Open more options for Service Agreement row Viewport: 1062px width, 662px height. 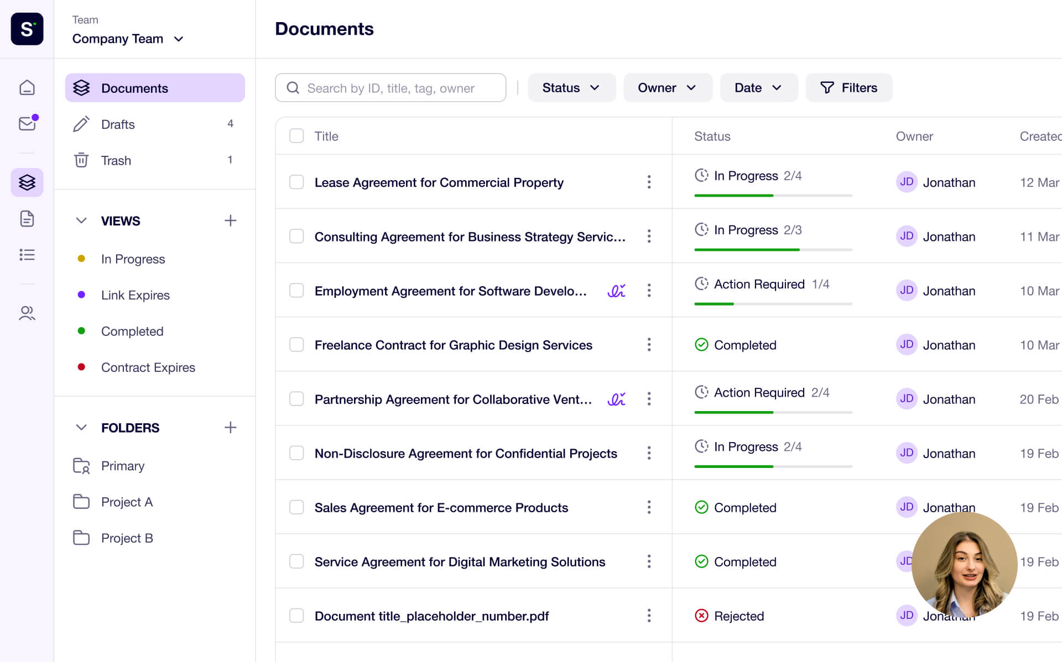649,561
